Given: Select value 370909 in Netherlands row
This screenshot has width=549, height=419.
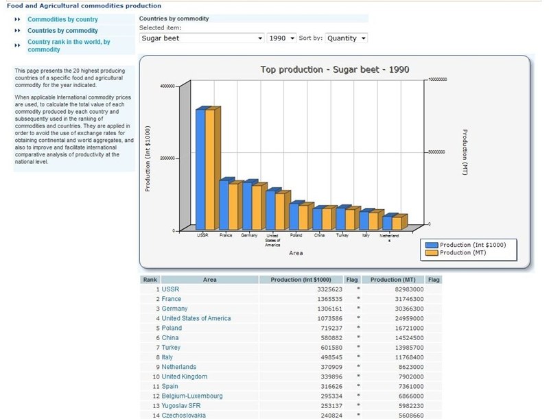Looking at the screenshot, I should tap(331, 368).
